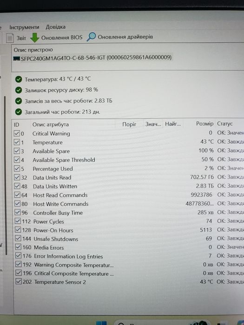Toggle the Host Read Commands checkbox
This screenshot has height=325, width=244.
(17, 195)
